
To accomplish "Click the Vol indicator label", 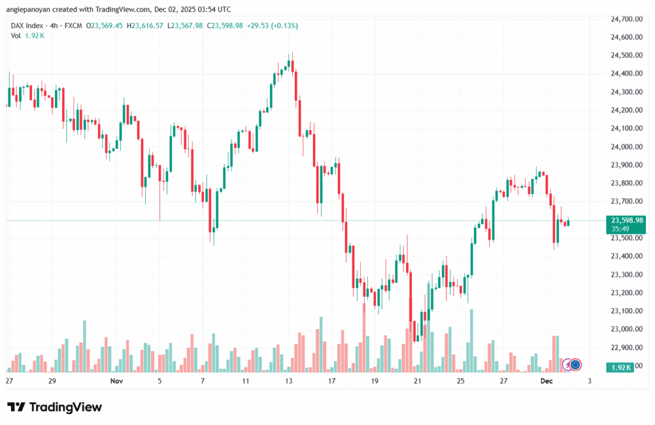I will coord(15,35).
